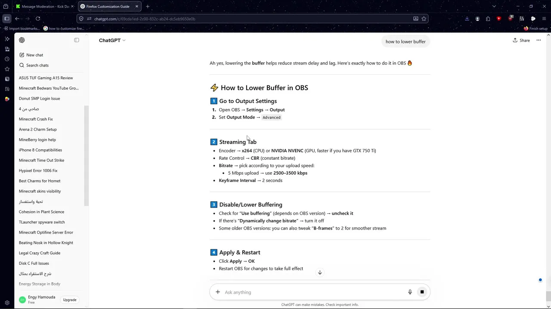The width and height of the screenshot is (551, 309).
Task: Open Best Charms for Hornet chat
Action: pyautogui.click(x=40, y=181)
